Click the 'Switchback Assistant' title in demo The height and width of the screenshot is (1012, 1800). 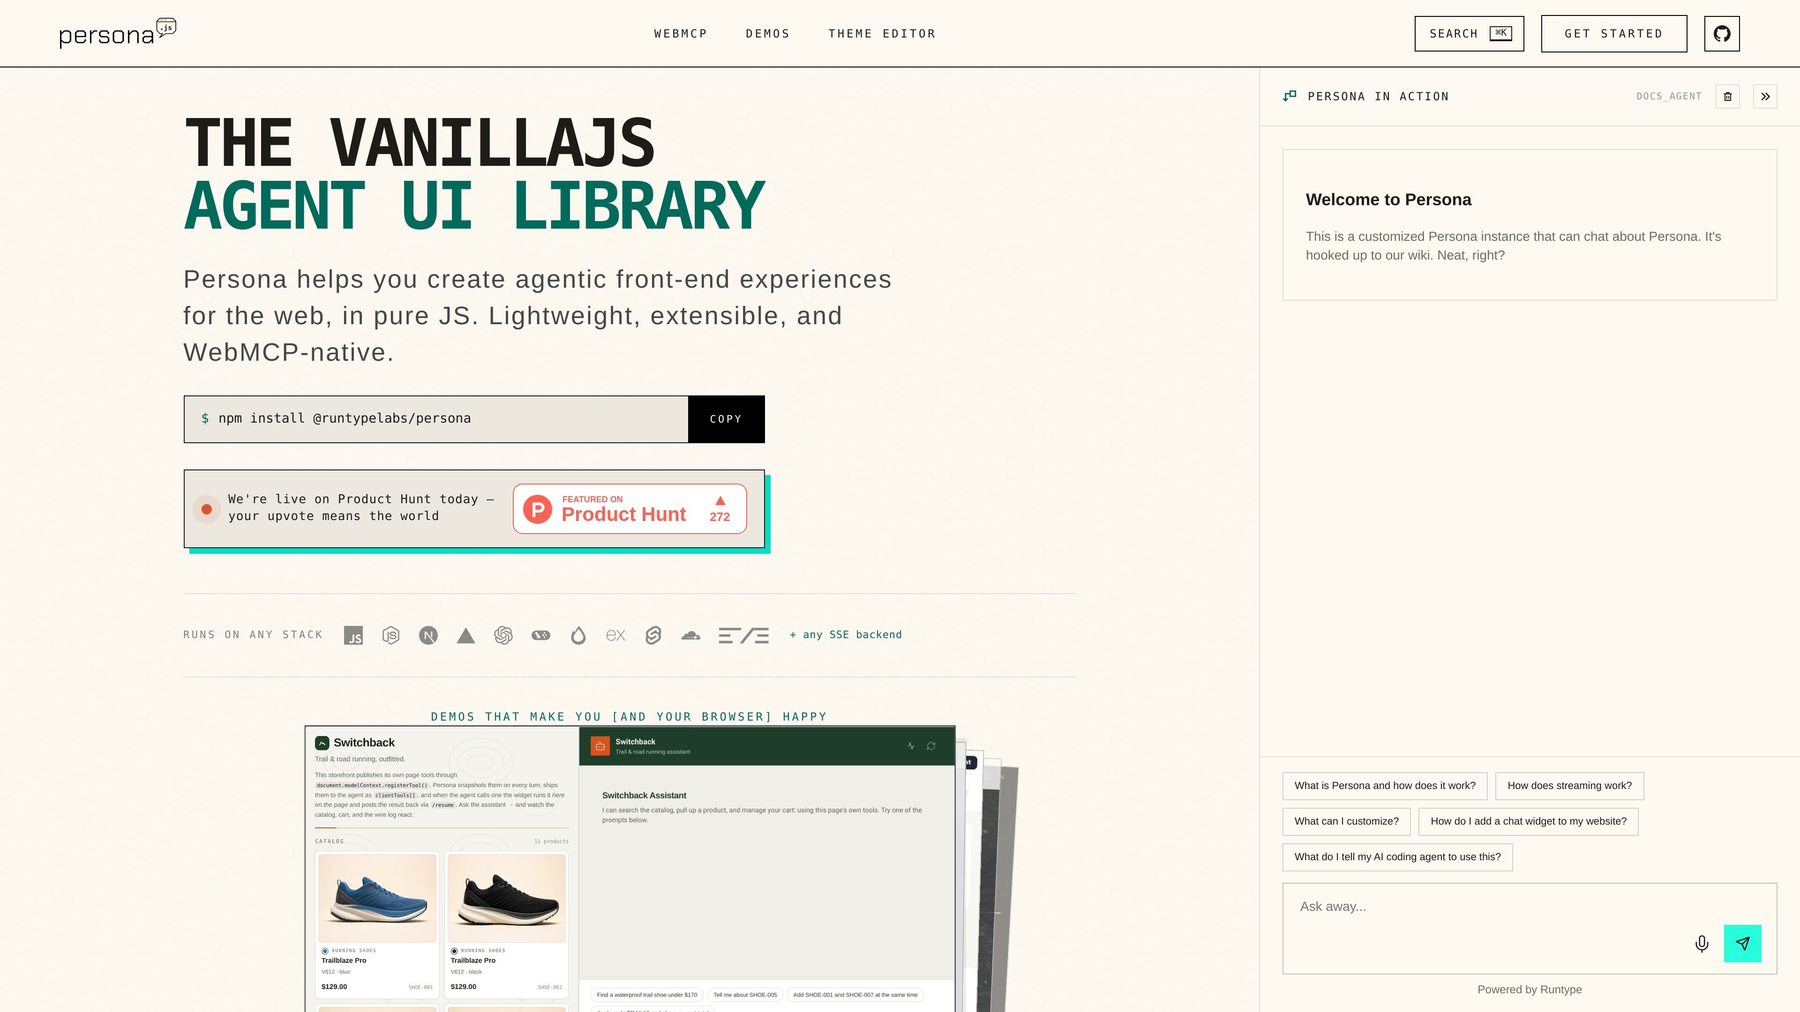pos(644,796)
